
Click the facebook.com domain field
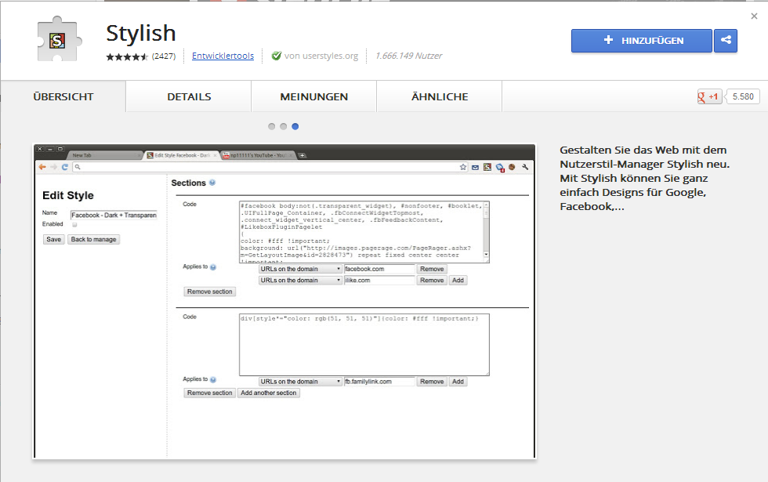379,269
